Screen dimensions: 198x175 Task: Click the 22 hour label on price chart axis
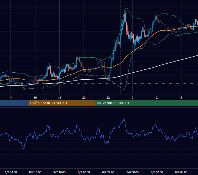pyautogui.click(x=108, y=98)
